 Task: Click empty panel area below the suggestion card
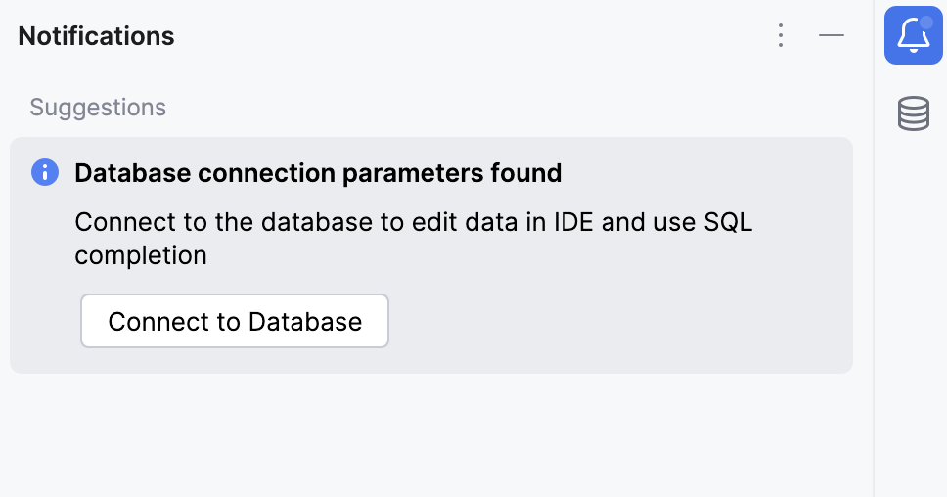430,435
